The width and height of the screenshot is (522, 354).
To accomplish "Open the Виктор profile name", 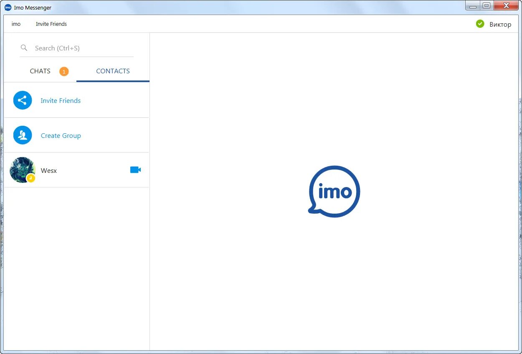I will click(x=500, y=24).
